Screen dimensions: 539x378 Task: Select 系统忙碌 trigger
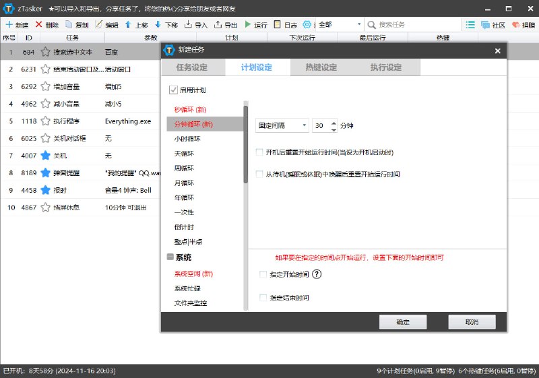(205, 288)
